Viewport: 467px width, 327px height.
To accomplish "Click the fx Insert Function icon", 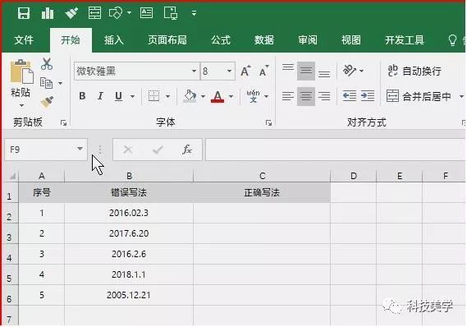I will [x=187, y=150].
